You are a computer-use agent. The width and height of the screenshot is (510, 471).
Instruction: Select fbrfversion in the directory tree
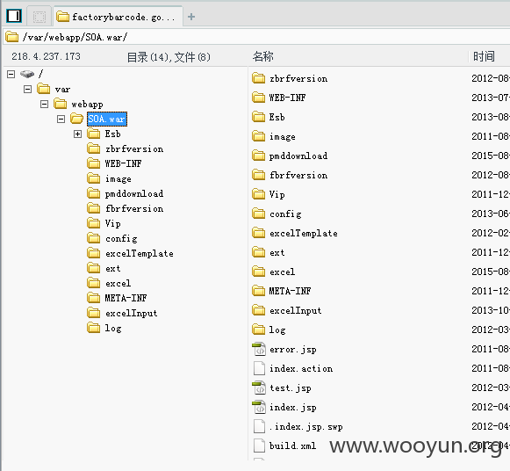click(x=134, y=208)
